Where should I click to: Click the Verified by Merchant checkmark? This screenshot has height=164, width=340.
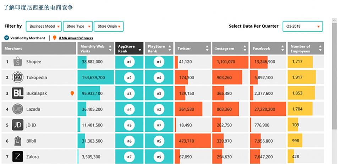pos(7,38)
